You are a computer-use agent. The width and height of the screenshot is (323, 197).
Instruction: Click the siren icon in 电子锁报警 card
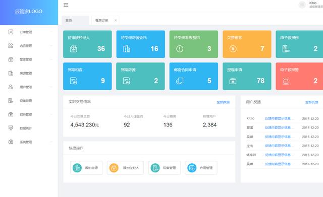[286, 81]
